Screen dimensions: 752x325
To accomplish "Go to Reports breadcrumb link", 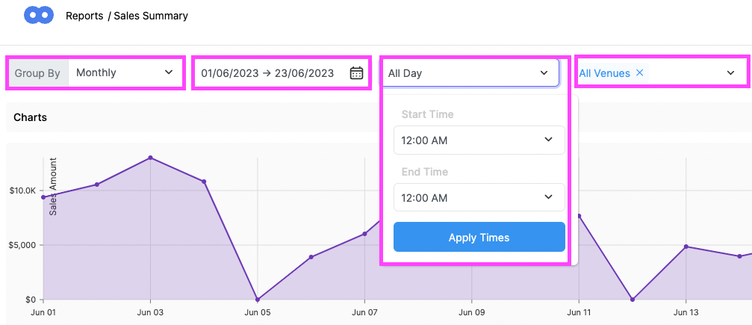I will [x=84, y=16].
